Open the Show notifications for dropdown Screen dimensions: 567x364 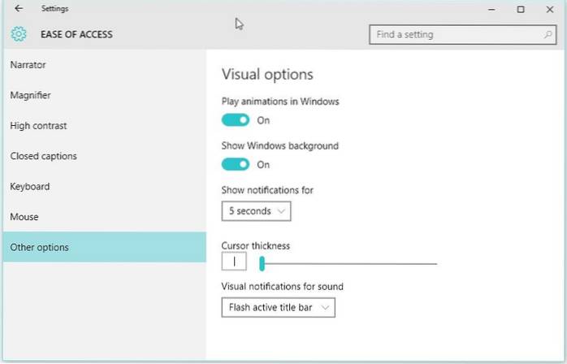click(x=256, y=211)
